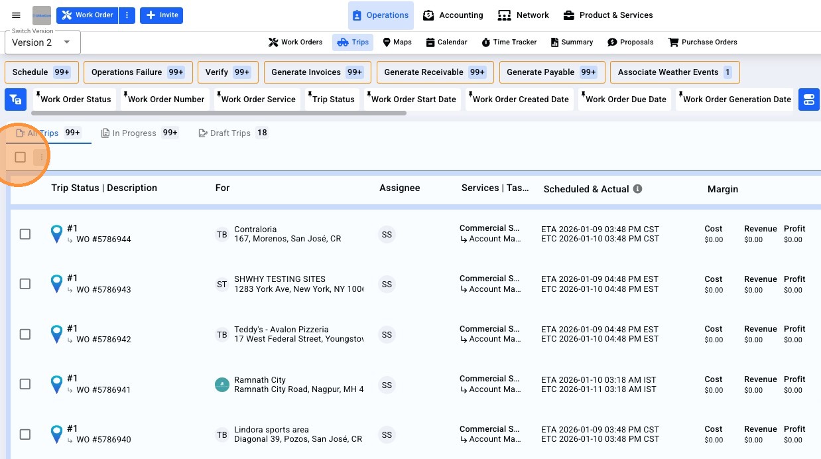Viewport: 821px width, 459px height.
Task: Toggle the select-all trips checkbox
Action: click(x=21, y=157)
